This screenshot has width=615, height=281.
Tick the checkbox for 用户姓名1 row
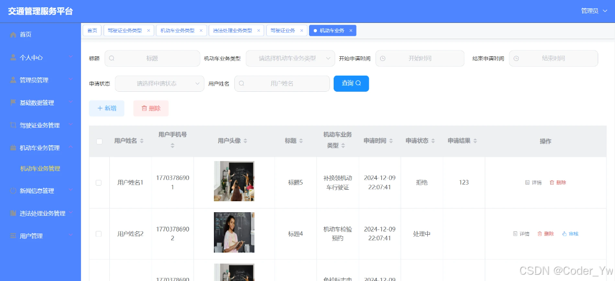[x=98, y=182]
